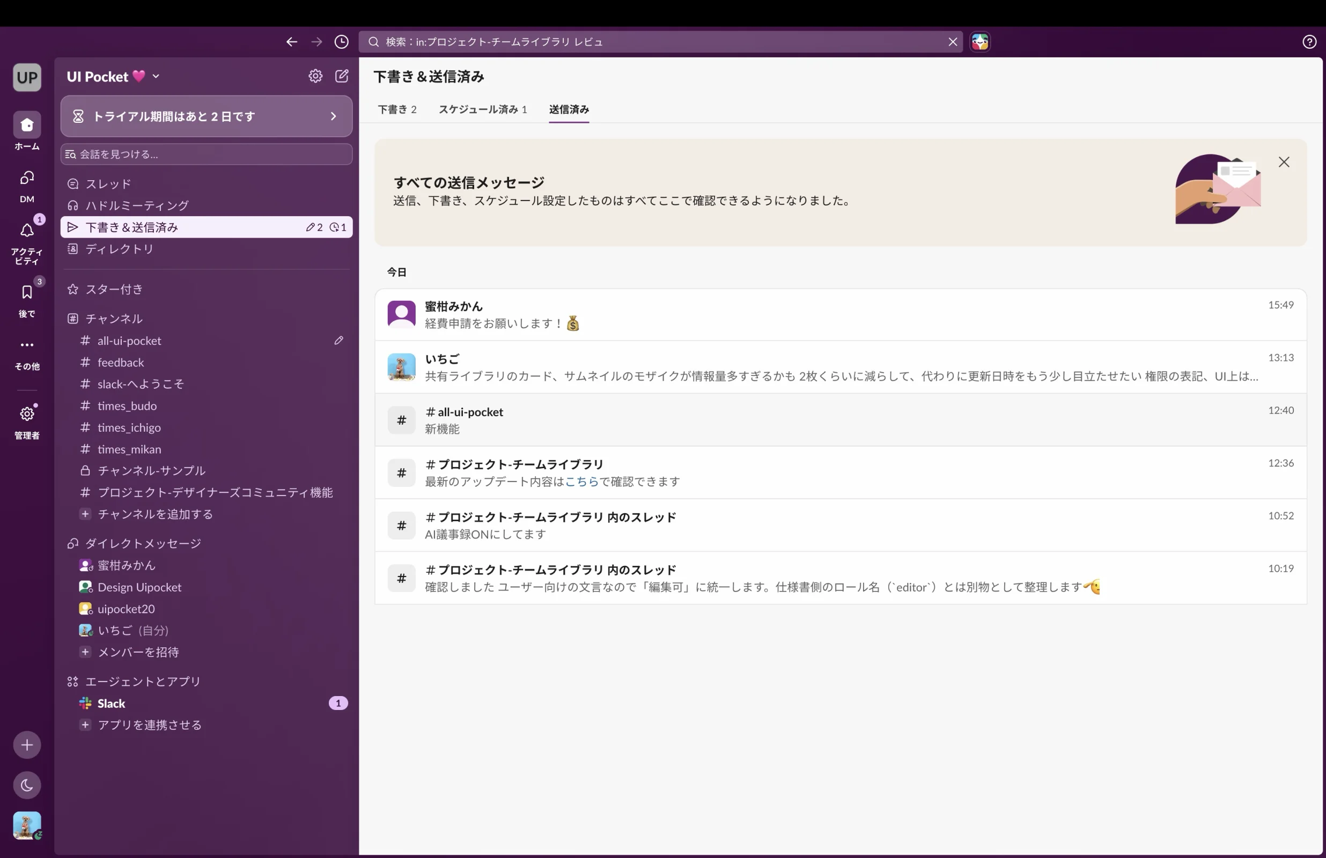Open feedback channel
This screenshot has width=1326, height=858.
[x=206, y=362]
